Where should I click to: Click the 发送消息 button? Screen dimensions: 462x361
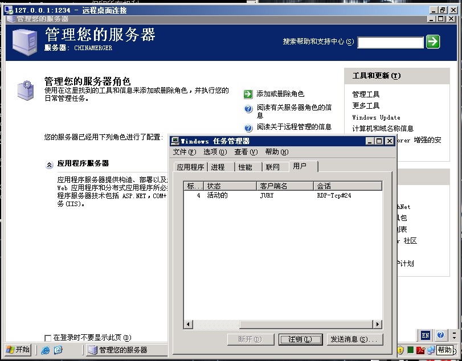coord(355,339)
